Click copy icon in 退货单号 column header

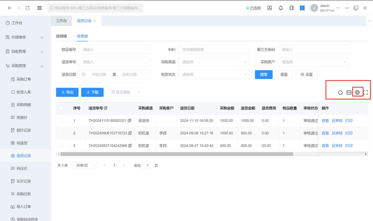coord(106,108)
